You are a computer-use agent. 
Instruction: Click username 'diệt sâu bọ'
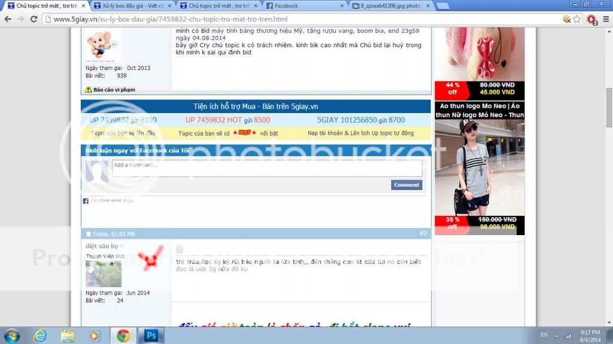click(101, 246)
